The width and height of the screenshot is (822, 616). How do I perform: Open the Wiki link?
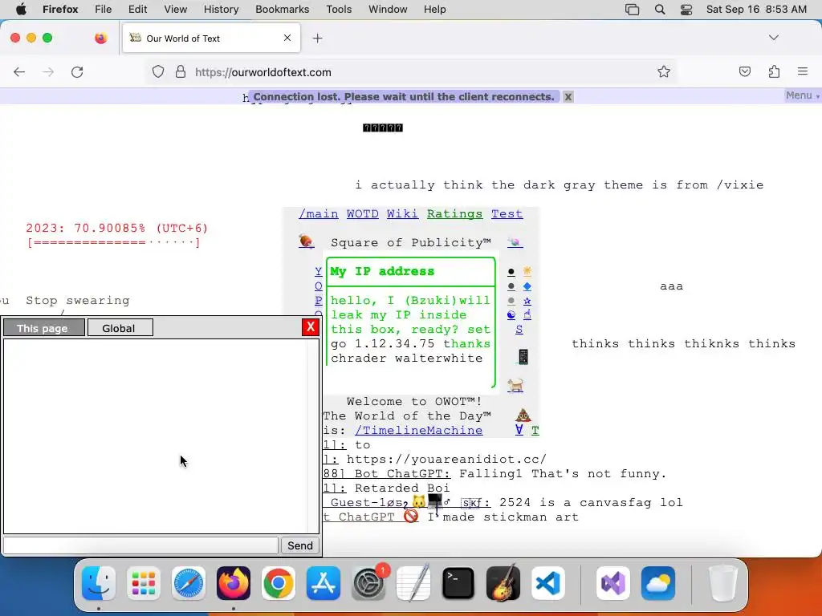[403, 213]
